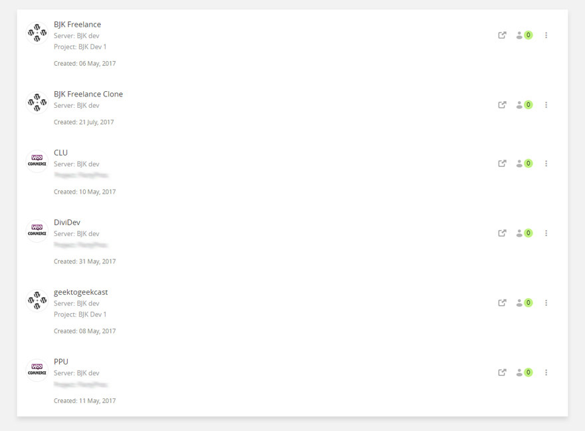The height and width of the screenshot is (431, 585).
Task: Click the PPU WooCommerce logo
Action: [37, 370]
